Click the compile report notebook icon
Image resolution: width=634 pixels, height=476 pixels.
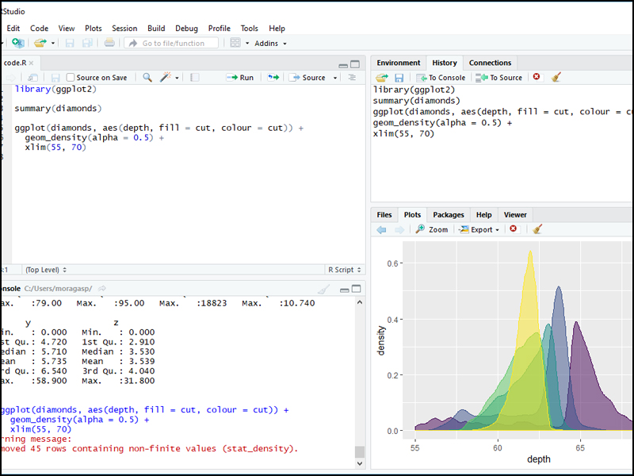(x=194, y=77)
